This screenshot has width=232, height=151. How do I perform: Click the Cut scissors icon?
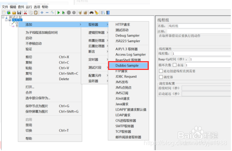coord(25,13)
